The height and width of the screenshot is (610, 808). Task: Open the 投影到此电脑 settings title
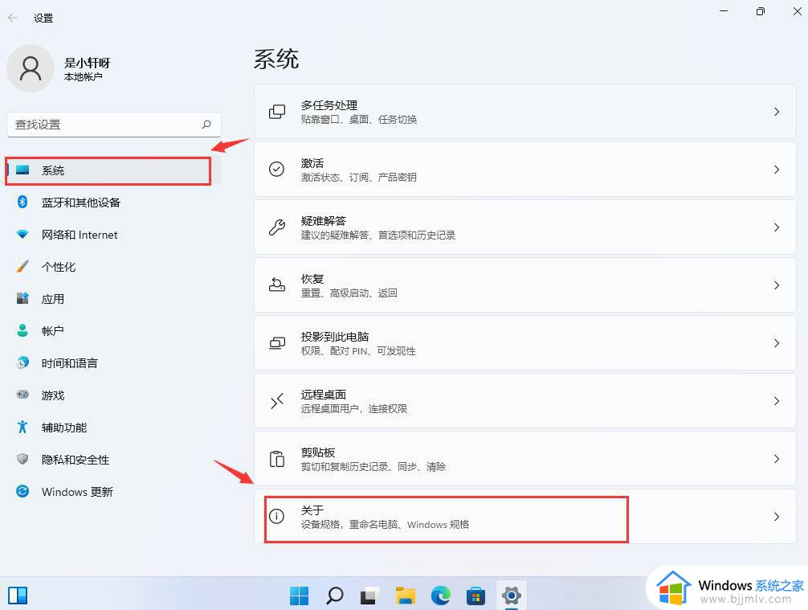(x=335, y=337)
